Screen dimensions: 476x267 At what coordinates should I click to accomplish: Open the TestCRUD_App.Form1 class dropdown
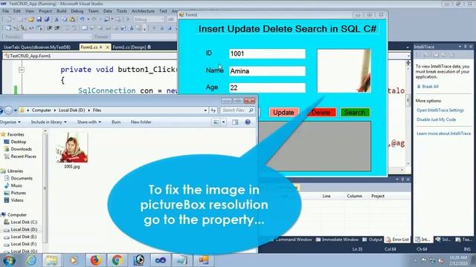click(90, 56)
